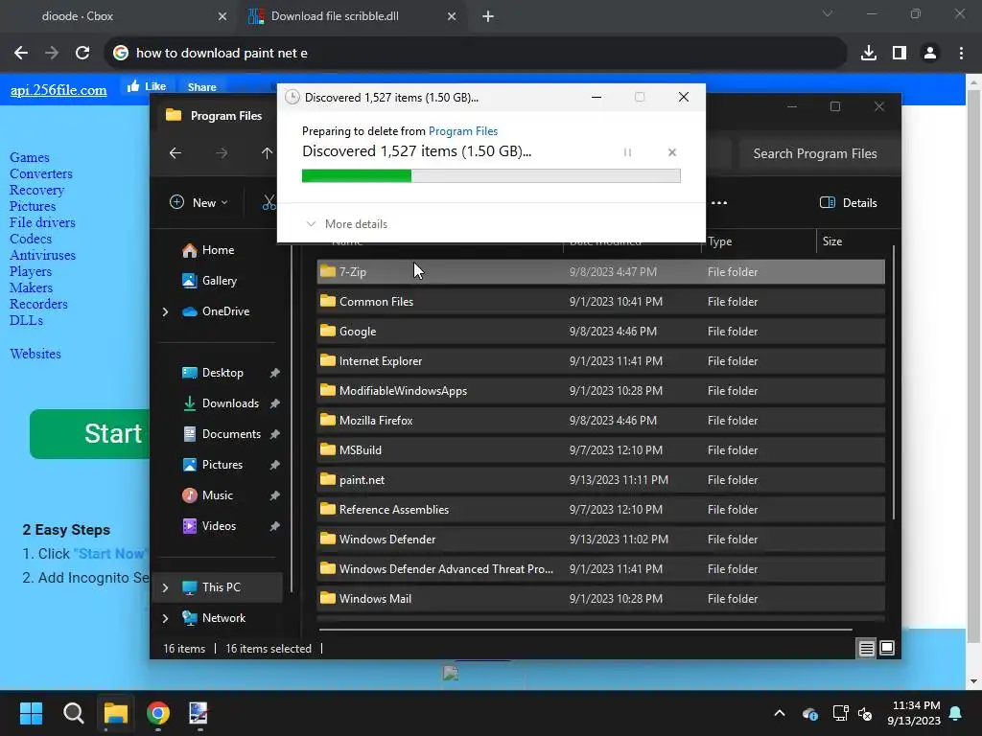Open the Antiviruses category link

coord(42,255)
